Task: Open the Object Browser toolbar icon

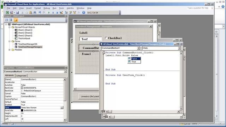Action: [x=75, y=13]
